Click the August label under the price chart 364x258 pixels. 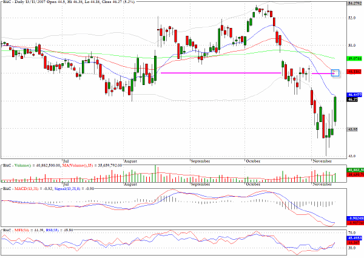click(x=130, y=161)
